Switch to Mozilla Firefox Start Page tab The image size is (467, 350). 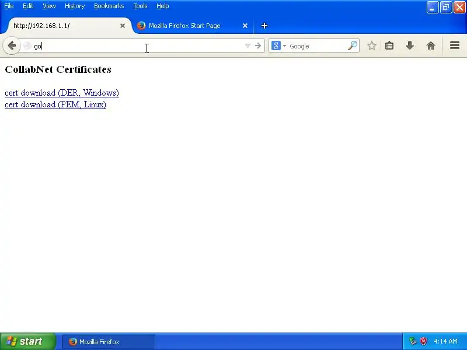193,26
